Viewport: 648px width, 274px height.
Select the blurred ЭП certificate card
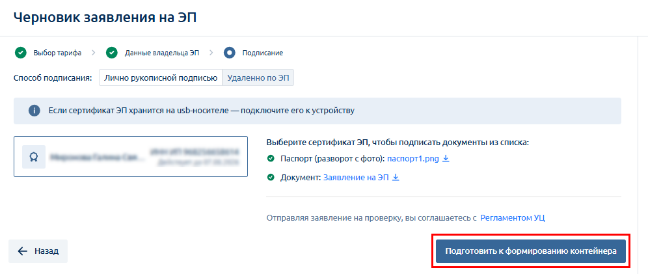point(131,157)
